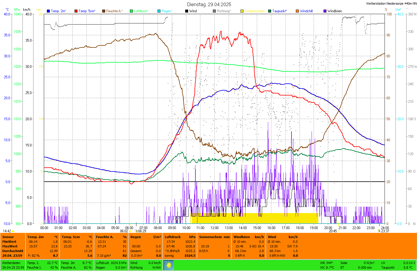
Task: Click the red Temp. 5cm legend square
Action: pos(76,11)
